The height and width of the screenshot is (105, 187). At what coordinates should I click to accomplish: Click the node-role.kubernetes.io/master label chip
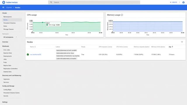point(66,59)
